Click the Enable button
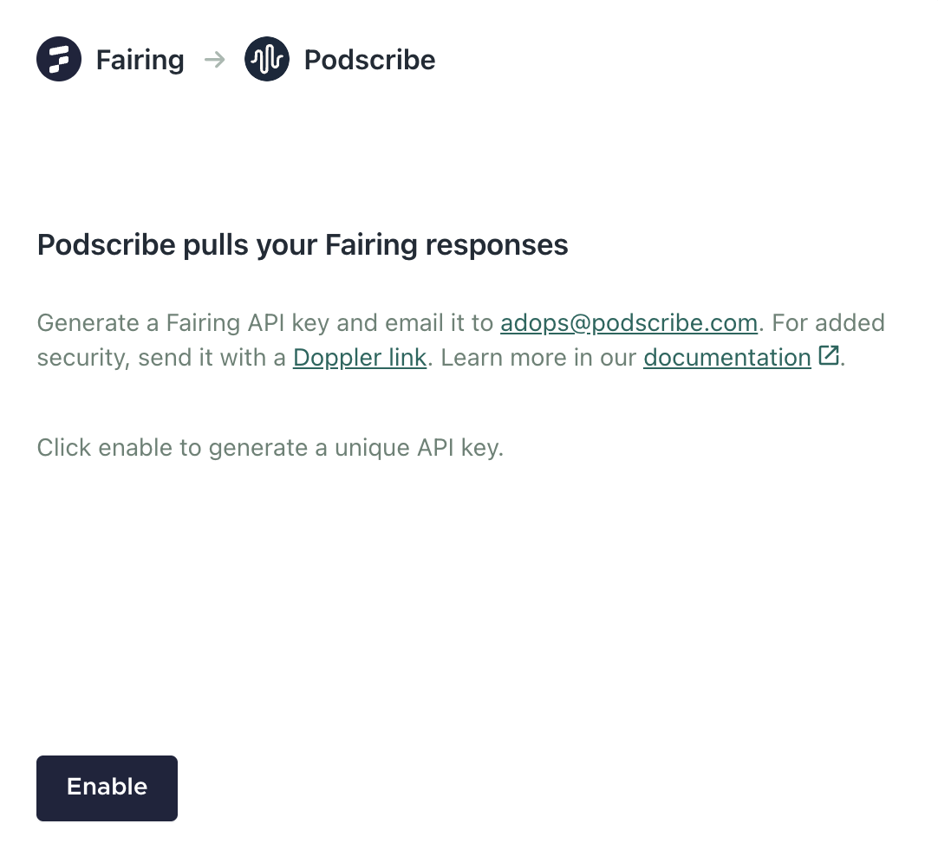 point(107,788)
